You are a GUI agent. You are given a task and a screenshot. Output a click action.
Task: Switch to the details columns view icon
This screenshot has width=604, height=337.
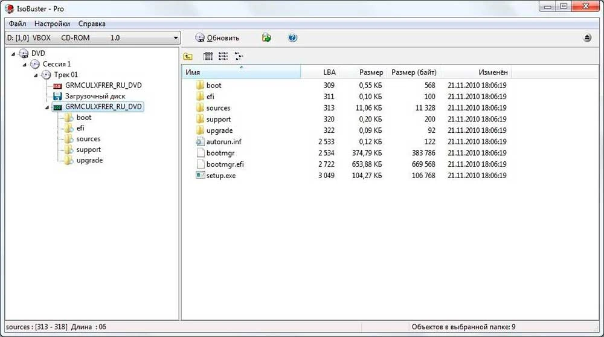pos(208,57)
